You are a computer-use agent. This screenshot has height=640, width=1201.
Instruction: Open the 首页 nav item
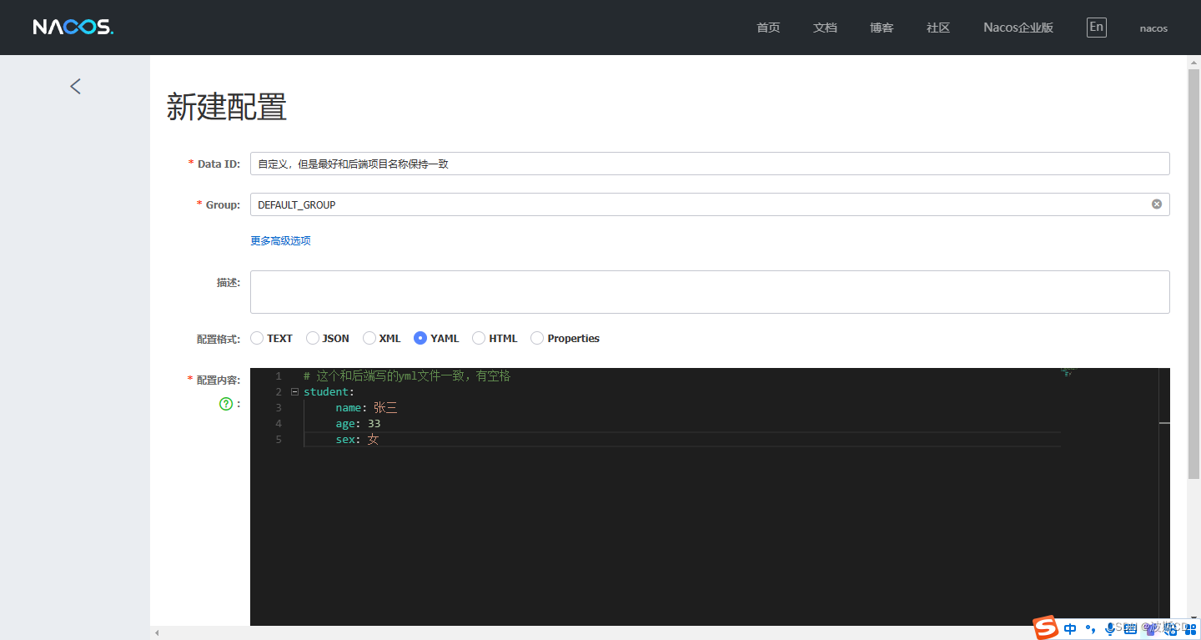pos(768,28)
